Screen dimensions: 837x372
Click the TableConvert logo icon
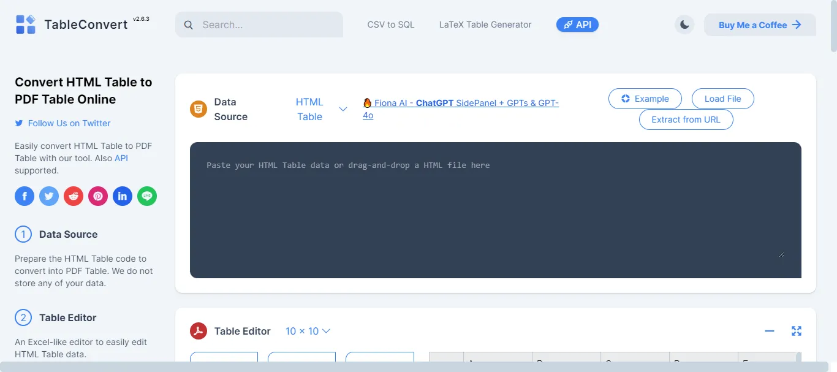[x=25, y=23]
